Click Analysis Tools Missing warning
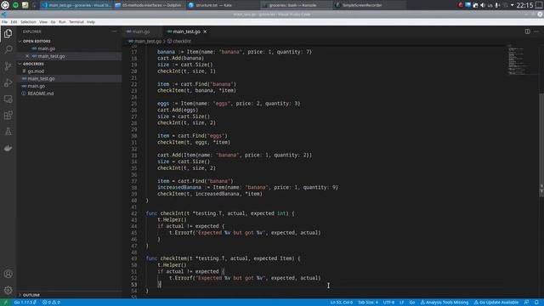Image resolution: width=544 pixels, height=306 pixels. tap(445, 303)
